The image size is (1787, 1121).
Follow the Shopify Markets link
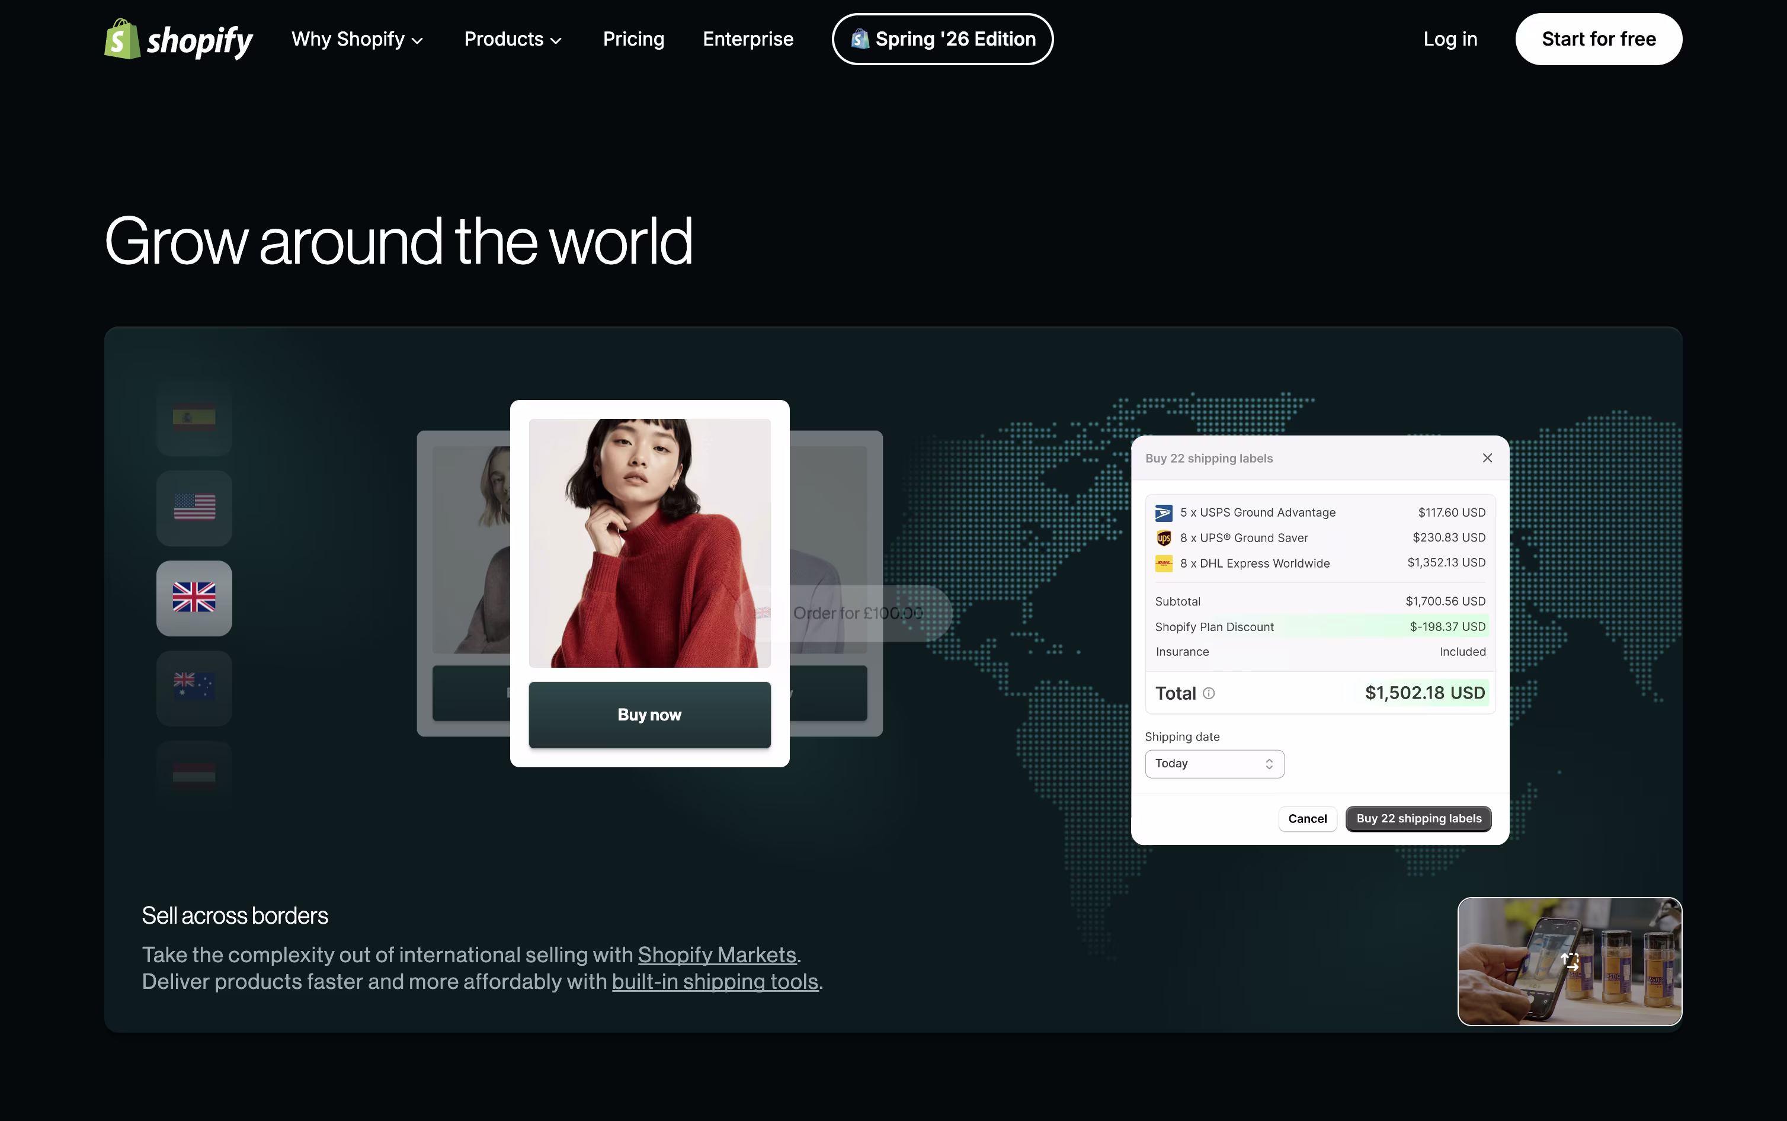pyautogui.click(x=717, y=955)
